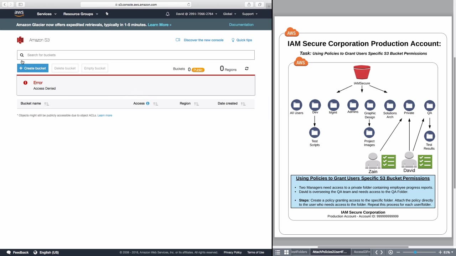The width and height of the screenshot is (456, 256).
Task: Toggle the Safari sidebar
Action: click(21, 5)
